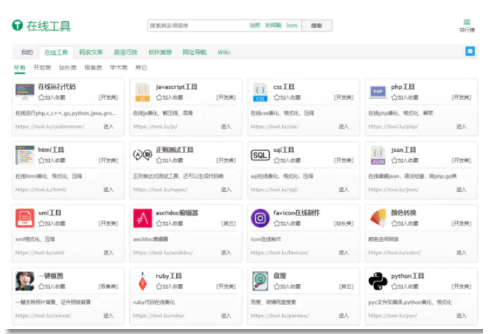Click the ruby tool gem icon

143,281
